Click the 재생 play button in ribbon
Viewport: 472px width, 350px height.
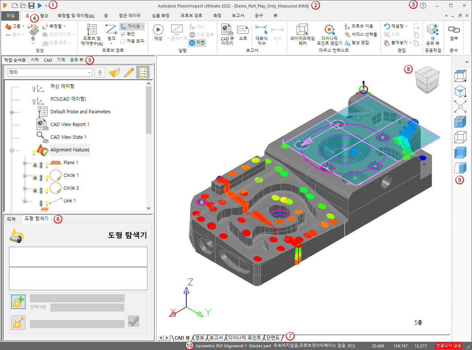(x=158, y=33)
